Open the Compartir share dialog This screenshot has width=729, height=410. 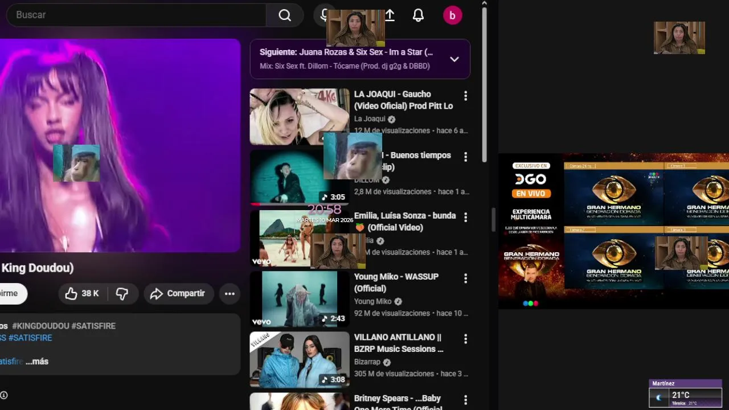point(178,294)
